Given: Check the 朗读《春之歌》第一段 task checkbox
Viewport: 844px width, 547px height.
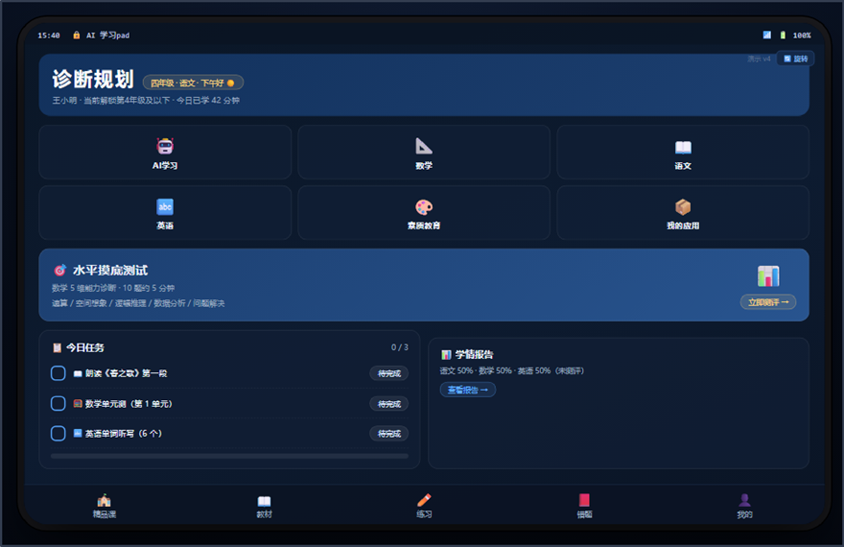Looking at the screenshot, I should [59, 373].
